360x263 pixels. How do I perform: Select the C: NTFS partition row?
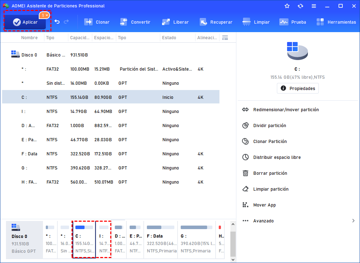tap(111, 97)
